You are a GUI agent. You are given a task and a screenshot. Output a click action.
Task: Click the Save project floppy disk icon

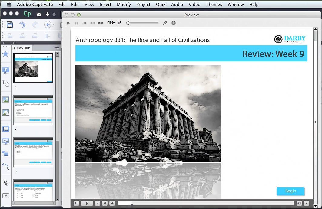coord(10,25)
